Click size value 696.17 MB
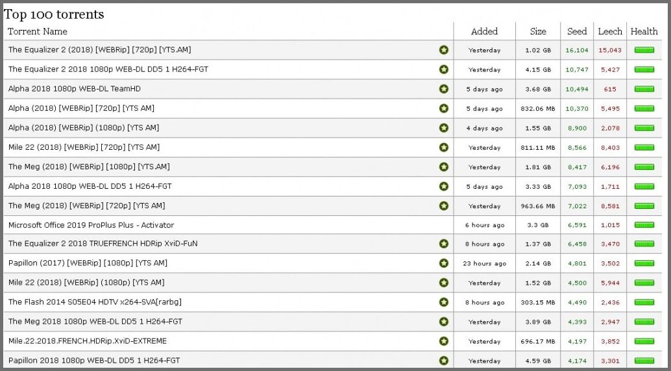 coord(538,341)
